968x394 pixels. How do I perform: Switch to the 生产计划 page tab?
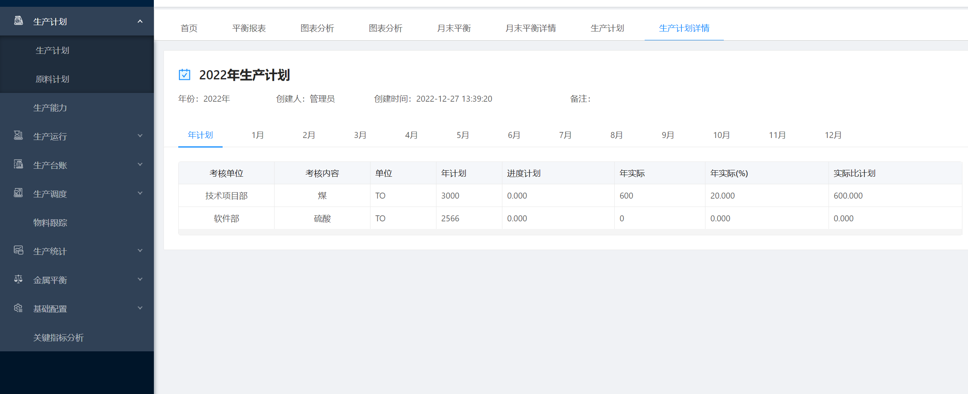(x=607, y=28)
